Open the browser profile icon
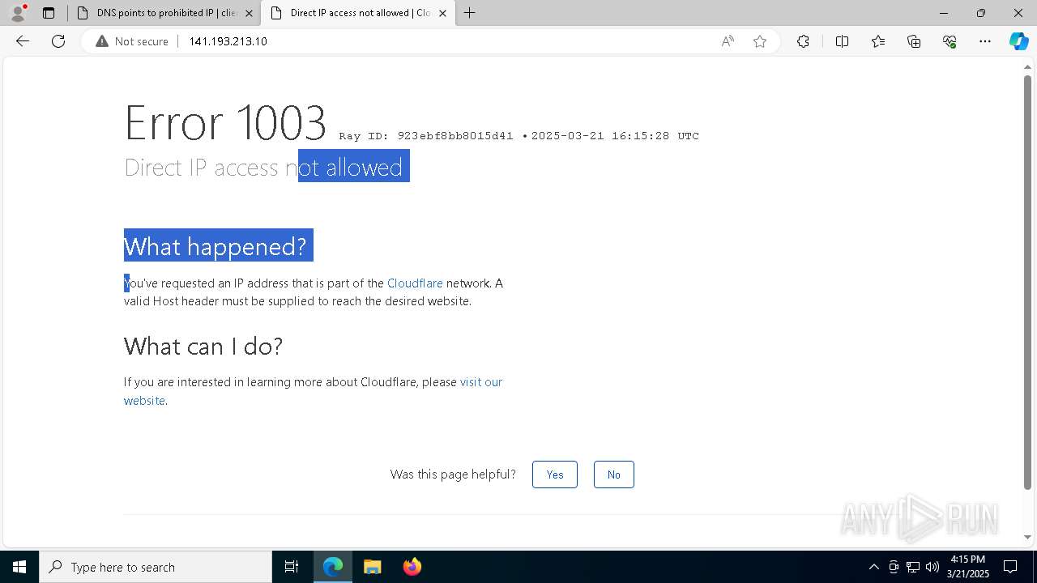 (x=18, y=13)
